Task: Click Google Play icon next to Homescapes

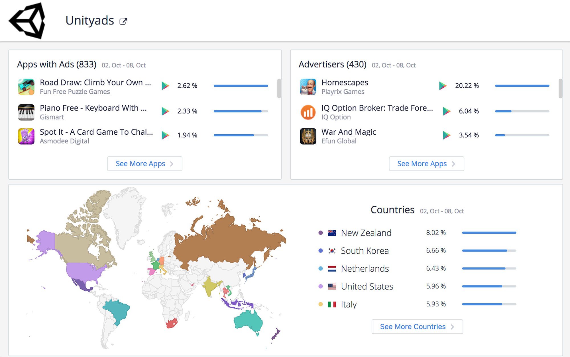Action: pyautogui.click(x=443, y=86)
